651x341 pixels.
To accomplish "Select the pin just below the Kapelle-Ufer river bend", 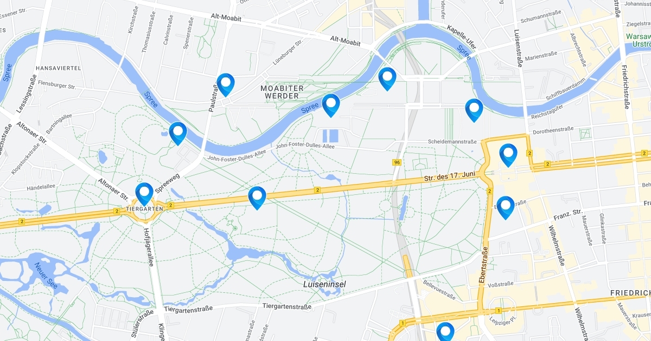I will [x=387, y=78].
